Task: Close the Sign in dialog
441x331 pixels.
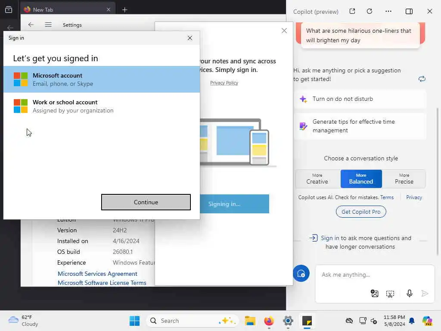Action: pyautogui.click(x=190, y=38)
